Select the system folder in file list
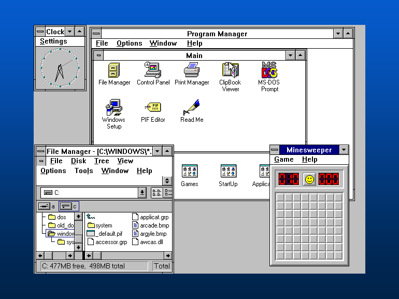 click(99, 225)
